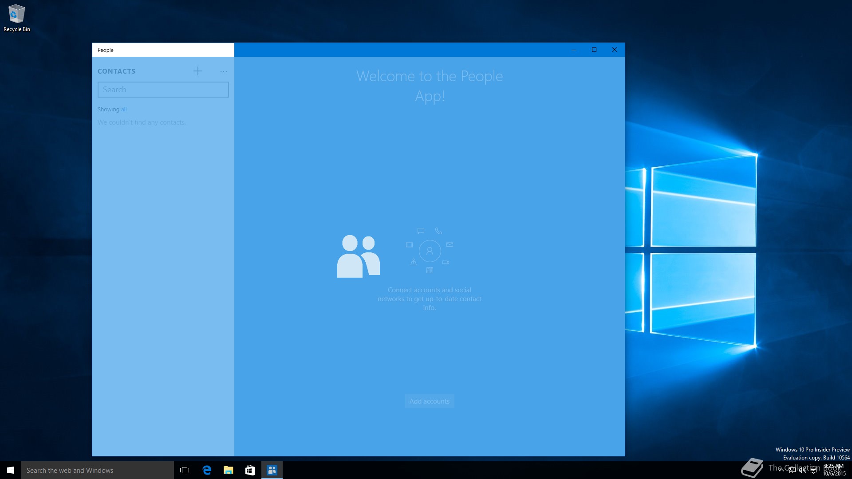Screen dimensions: 852x479
Task: Open the clock and date flyout
Action: (x=834, y=470)
